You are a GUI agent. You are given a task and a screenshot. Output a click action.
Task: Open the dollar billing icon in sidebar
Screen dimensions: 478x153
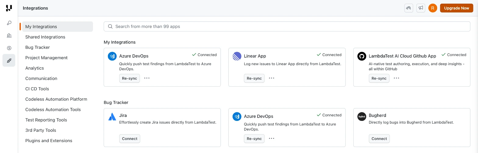9,48
